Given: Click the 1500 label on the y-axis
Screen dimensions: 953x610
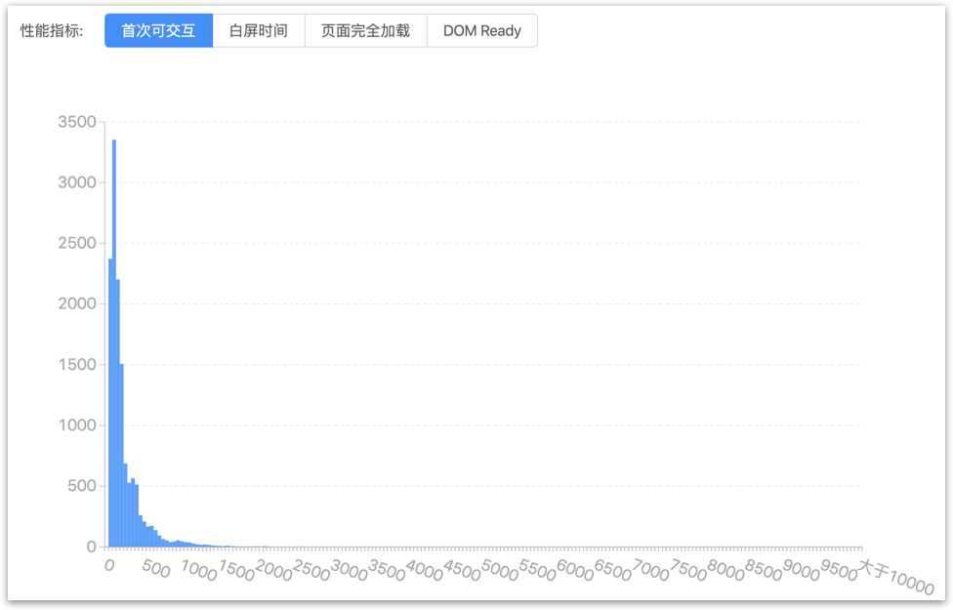Looking at the screenshot, I should [x=77, y=365].
